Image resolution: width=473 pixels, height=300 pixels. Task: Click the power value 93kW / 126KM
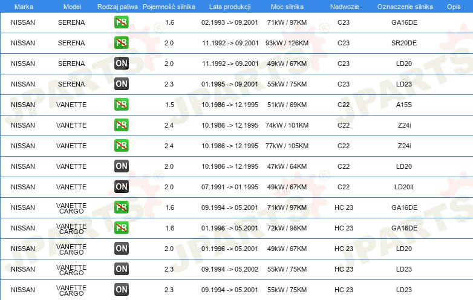point(287,43)
